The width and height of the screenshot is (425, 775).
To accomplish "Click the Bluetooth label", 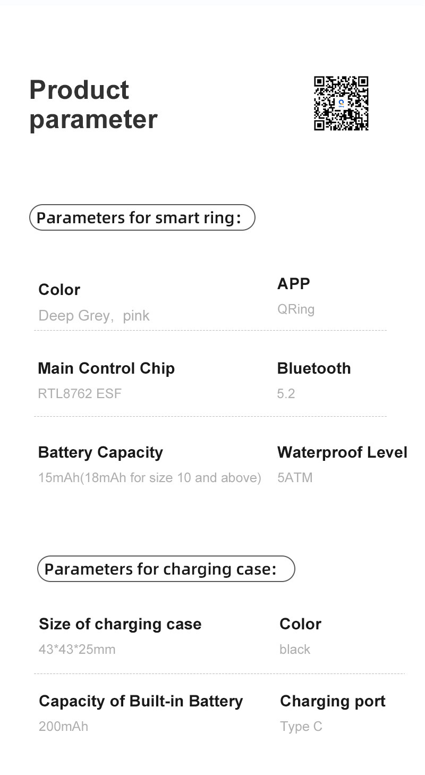I will (x=314, y=368).
